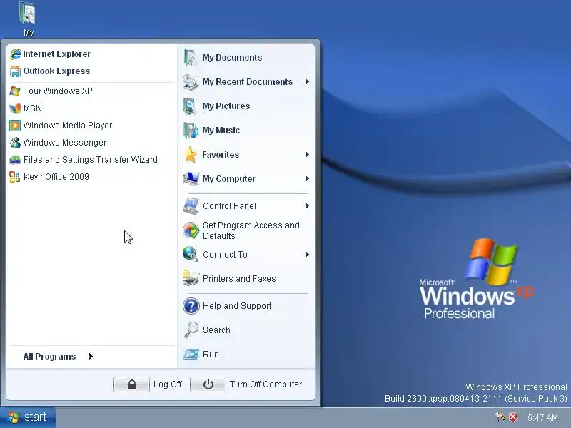This screenshot has height=428, width=571.
Task: Click the Control Panel text label
Action: (x=229, y=206)
